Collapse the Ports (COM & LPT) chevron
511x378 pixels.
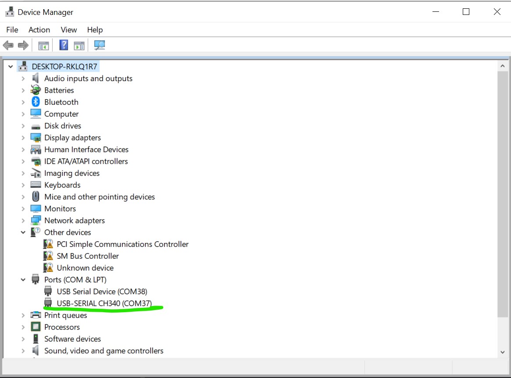pyautogui.click(x=23, y=280)
